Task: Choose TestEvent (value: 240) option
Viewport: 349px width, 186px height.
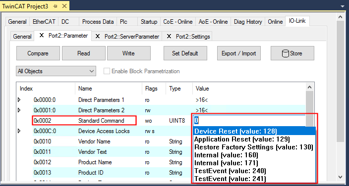Action: click(254, 171)
